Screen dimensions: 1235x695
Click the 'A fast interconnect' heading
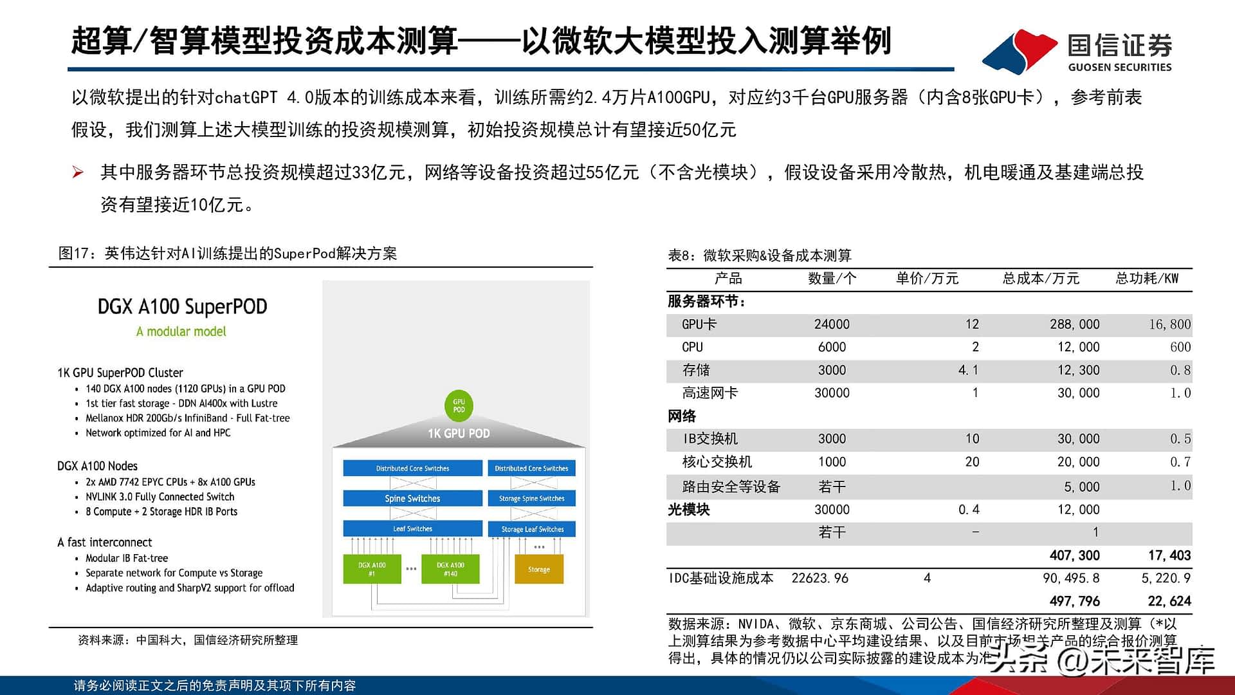pyautogui.click(x=105, y=542)
